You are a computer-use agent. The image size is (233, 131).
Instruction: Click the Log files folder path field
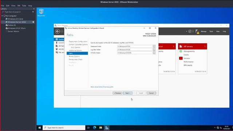coord(135,49)
